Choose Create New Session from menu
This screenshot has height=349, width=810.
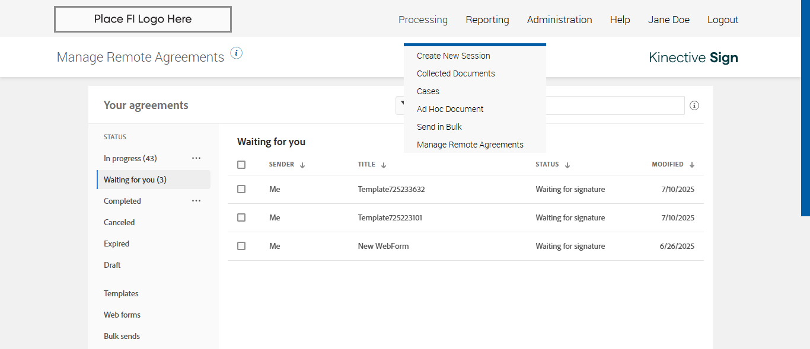tap(454, 56)
